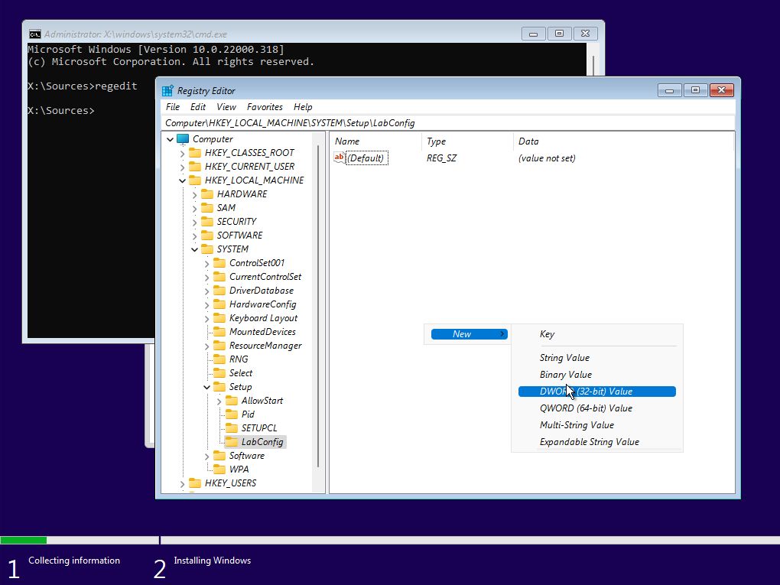Open the Edit menu

coord(198,107)
